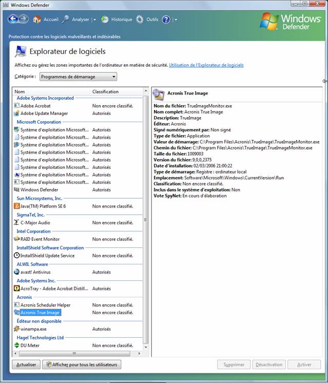Select the AcroTray Adobe Acrobat Distiller icon

pyautogui.click(x=16, y=288)
